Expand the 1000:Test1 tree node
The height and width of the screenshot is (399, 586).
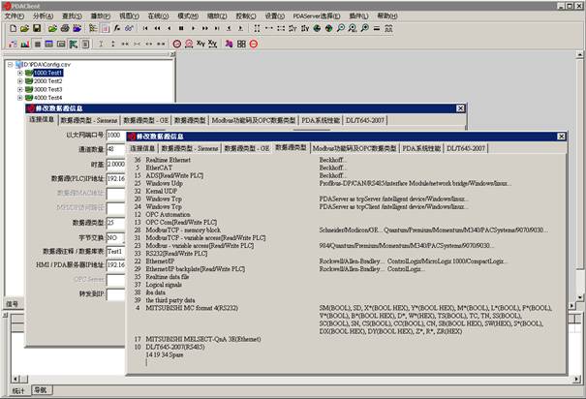20,72
